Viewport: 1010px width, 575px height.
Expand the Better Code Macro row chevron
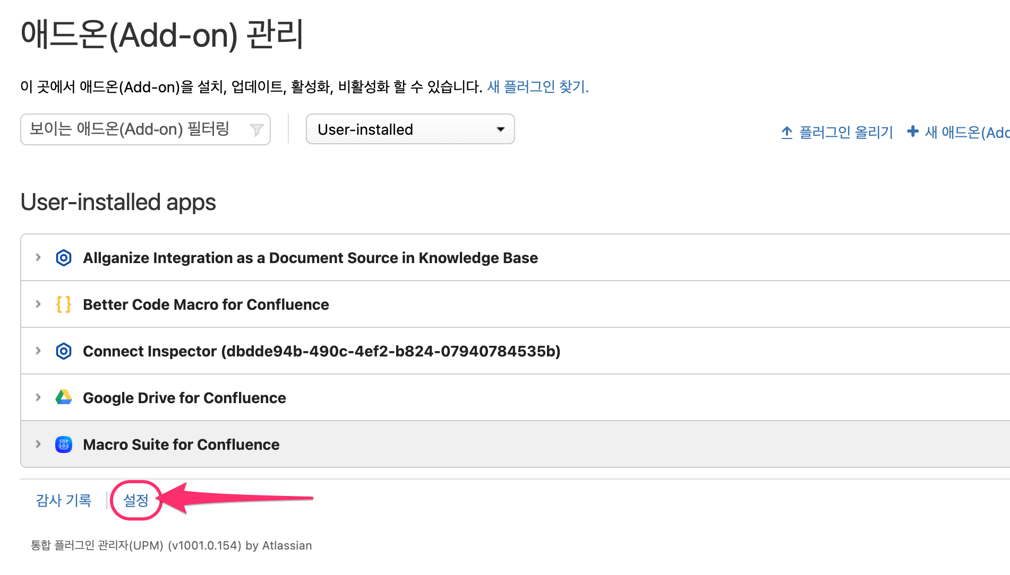click(x=38, y=304)
